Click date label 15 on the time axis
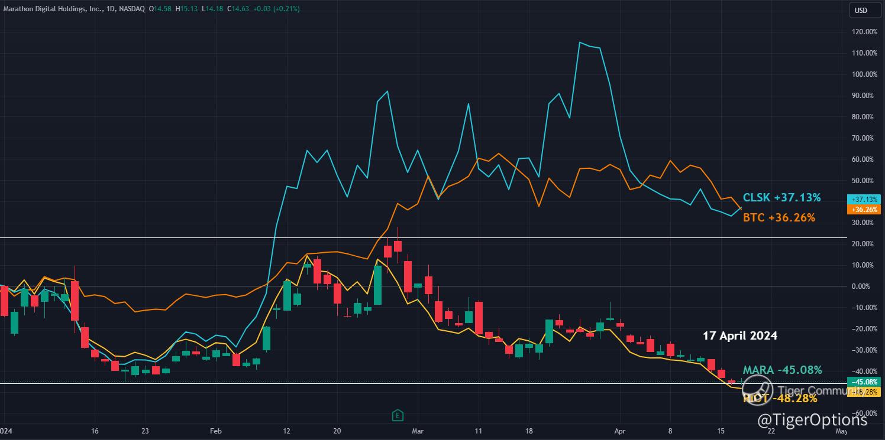 (721, 431)
